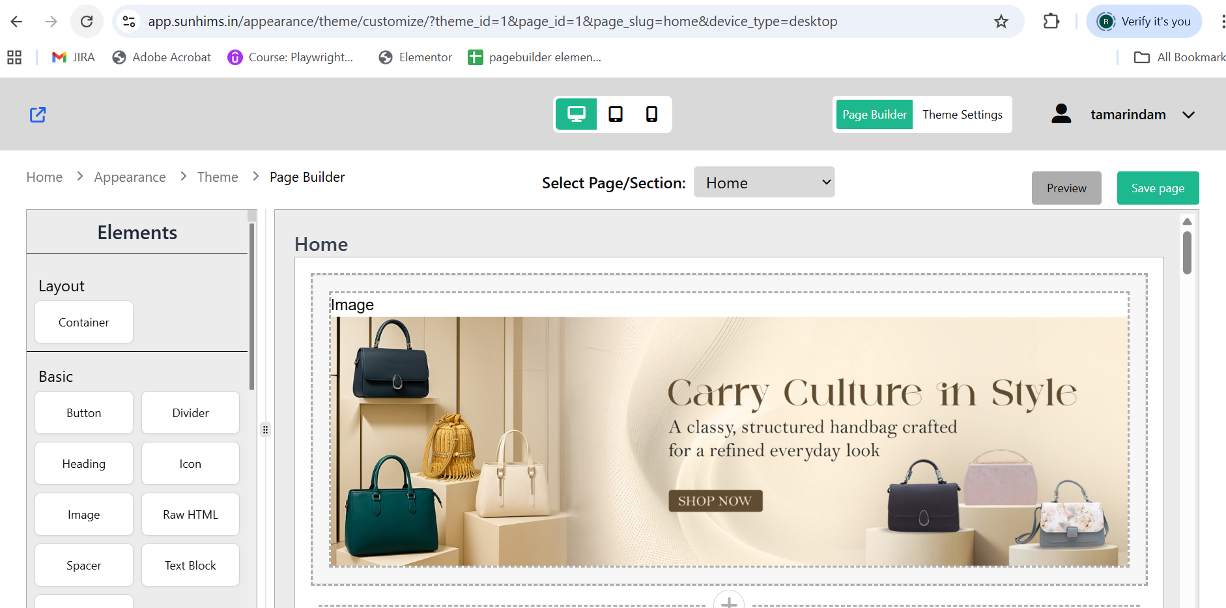Select the Raw HTML element
This screenshot has width=1226, height=608.
pos(190,514)
